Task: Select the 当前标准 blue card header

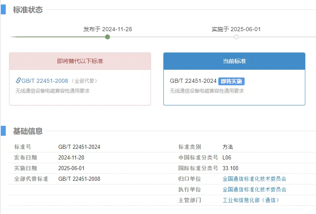Action: point(234,61)
